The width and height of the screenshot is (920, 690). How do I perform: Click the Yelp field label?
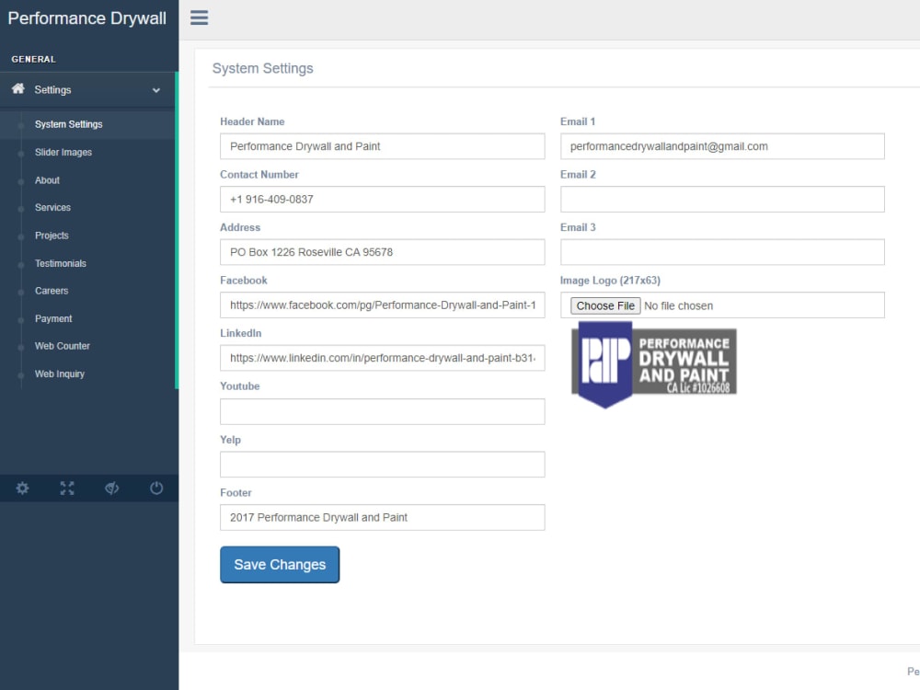point(231,440)
